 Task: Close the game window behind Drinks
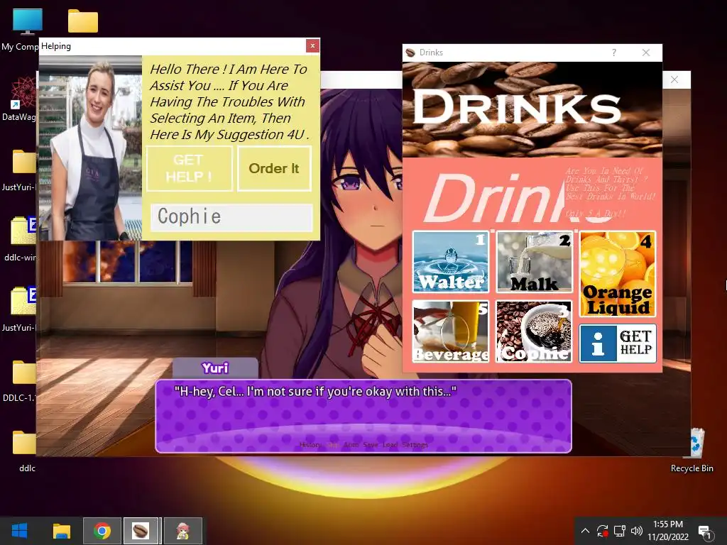[674, 79]
